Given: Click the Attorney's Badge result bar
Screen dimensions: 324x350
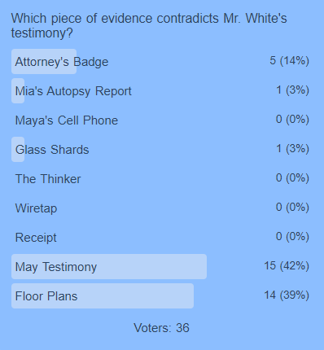Looking at the screenshot, I should pos(44,61).
